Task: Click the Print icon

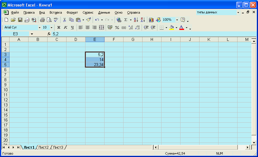Action: (x=42, y=20)
